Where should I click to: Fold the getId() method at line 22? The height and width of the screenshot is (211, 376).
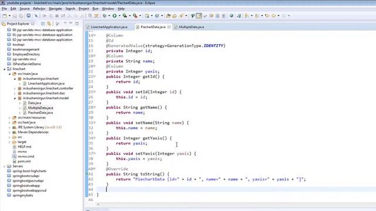click(95, 76)
